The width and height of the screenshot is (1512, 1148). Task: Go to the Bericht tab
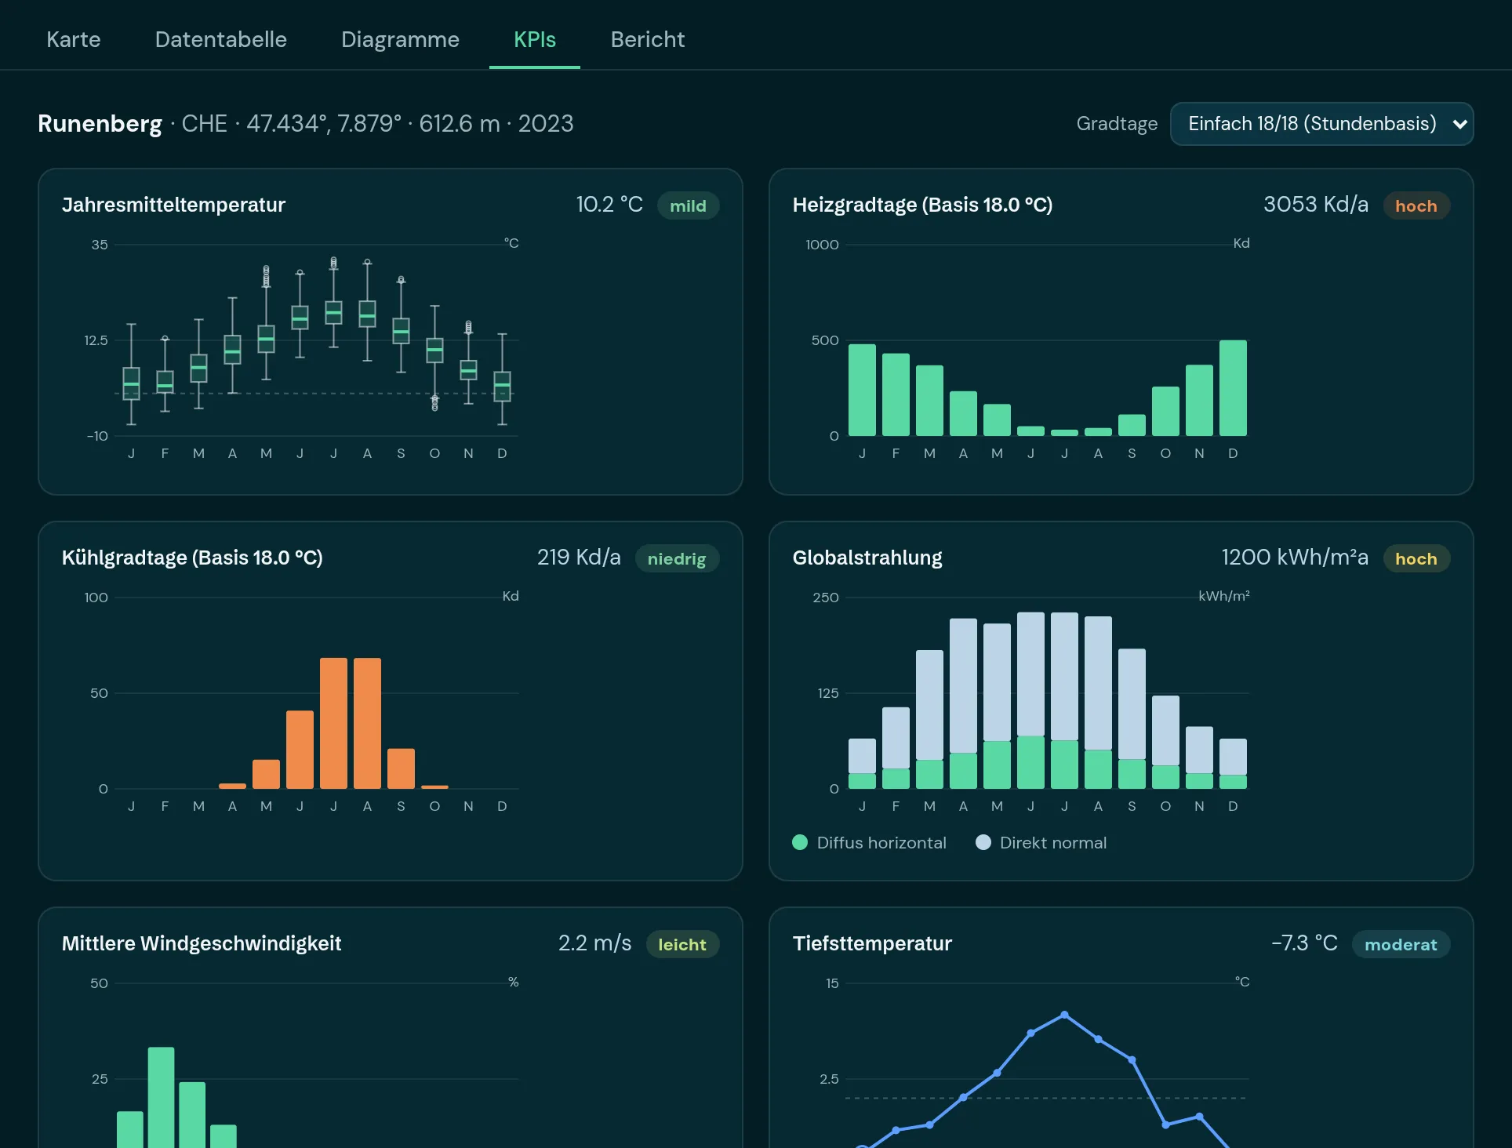pyautogui.click(x=648, y=39)
